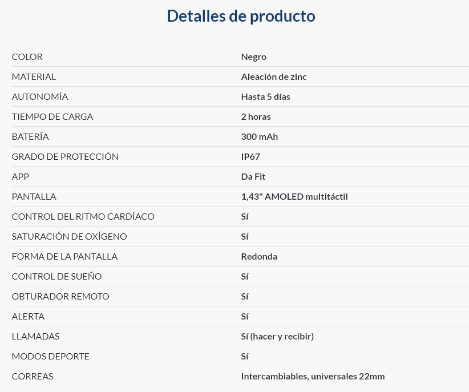Select the "1,43" AMOLED multitáctil" screen value

tap(294, 197)
